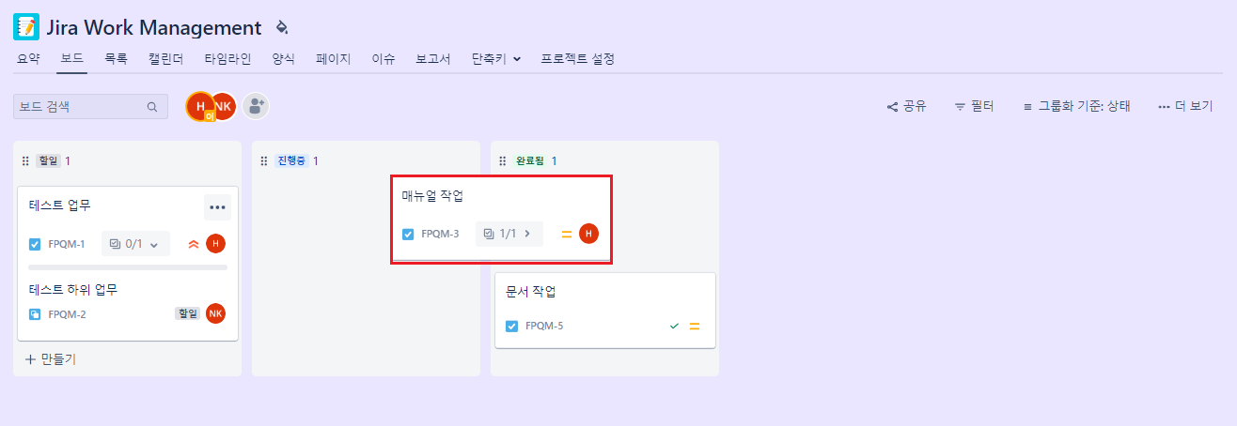Click the 공유 share button

(907, 107)
